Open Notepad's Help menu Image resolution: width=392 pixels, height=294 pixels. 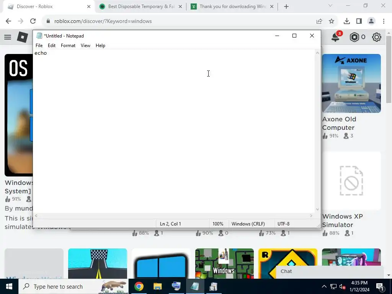tap(100, 46)
